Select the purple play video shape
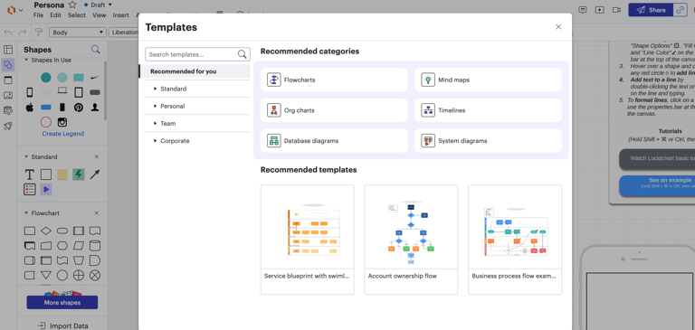This screenshot has height=330, width=695. click(x=46, y=190)
